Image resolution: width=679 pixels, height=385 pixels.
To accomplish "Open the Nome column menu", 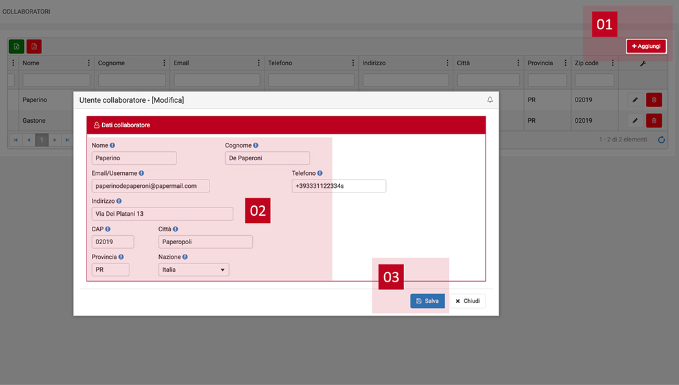I will point(89,63).
